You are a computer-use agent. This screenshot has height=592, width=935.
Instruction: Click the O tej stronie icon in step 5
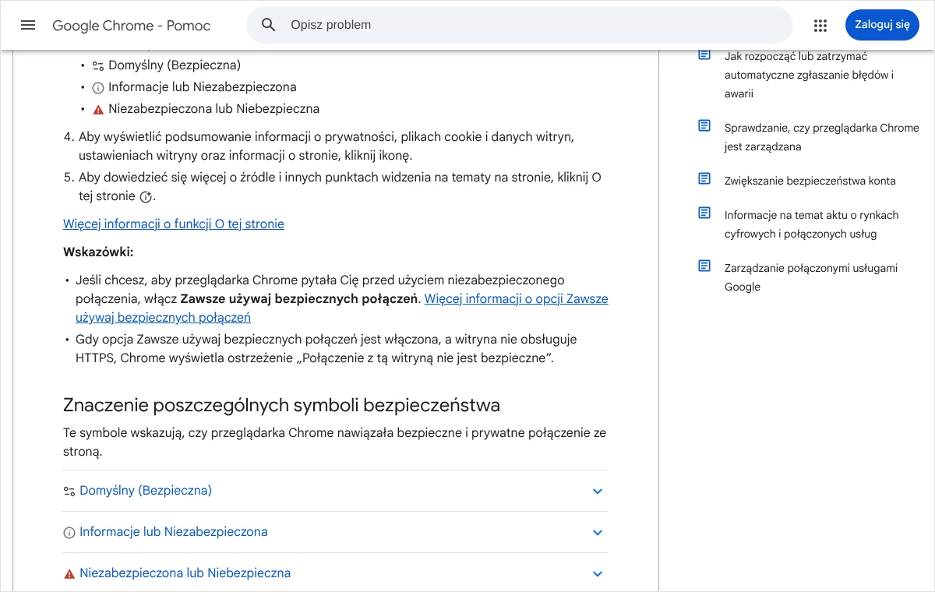[x=146, y=197]
